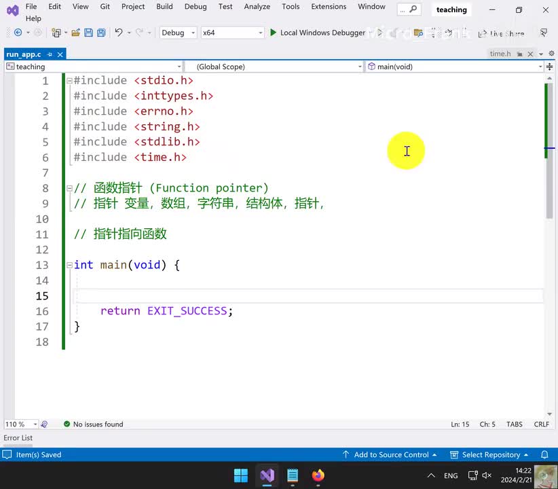Image resolution: width=558 pixels, height=489 pixels.
Task: Show hidden tray icons chevron
Action: click(x=431, y=475)
